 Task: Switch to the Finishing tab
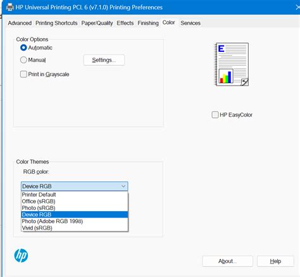point(148,23)
